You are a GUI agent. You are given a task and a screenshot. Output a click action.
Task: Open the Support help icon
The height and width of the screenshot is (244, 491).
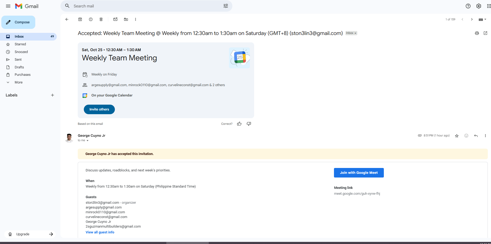pos(468,6)
